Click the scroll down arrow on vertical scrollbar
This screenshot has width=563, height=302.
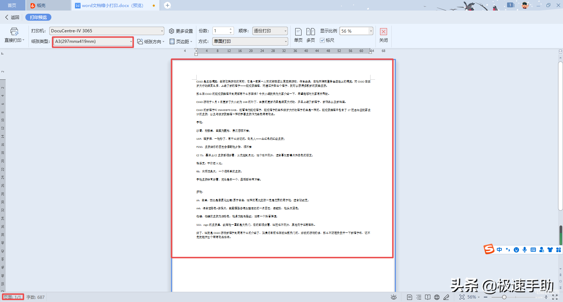tap(560, 269)
